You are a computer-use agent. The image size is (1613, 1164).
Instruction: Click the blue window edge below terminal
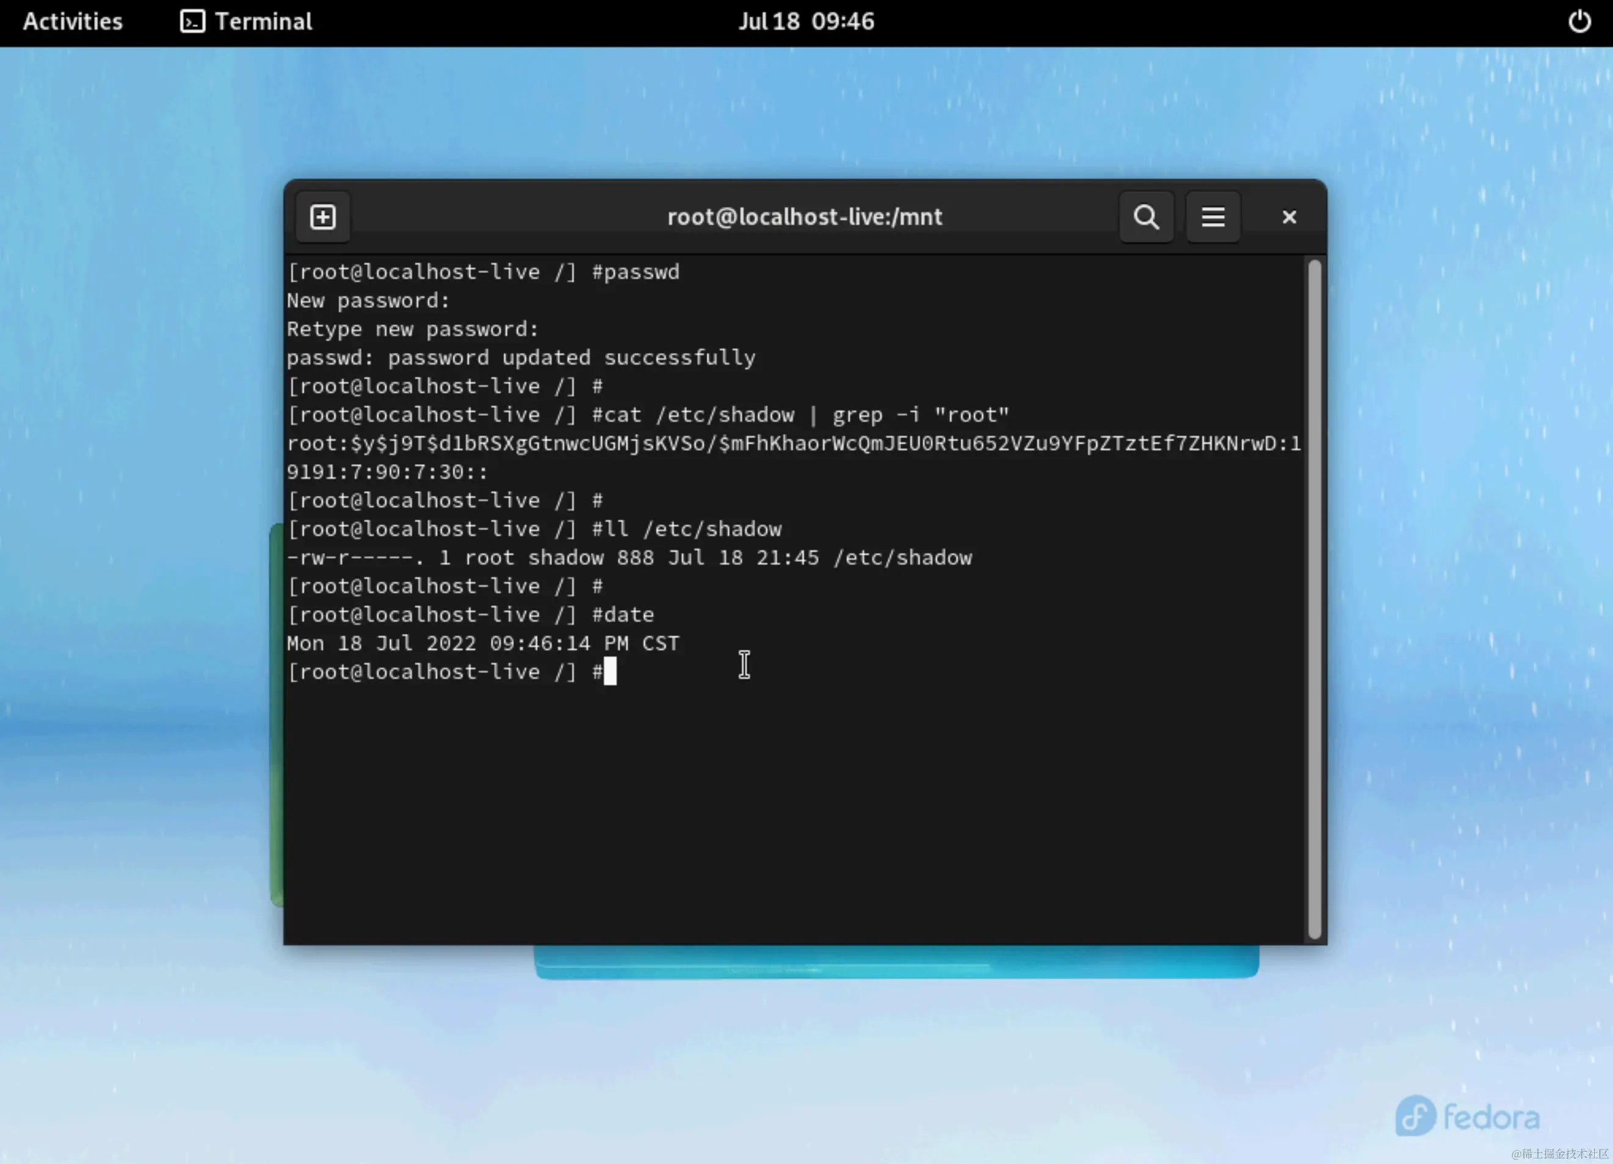(x=896, y=962)
